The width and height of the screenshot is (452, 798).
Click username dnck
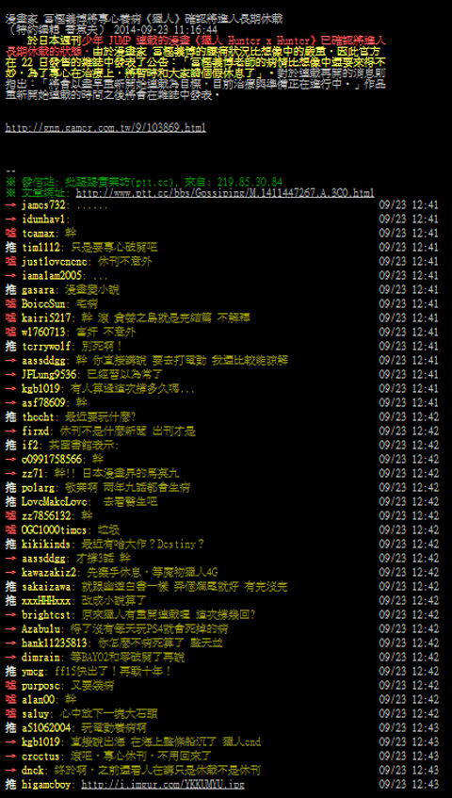33,770
